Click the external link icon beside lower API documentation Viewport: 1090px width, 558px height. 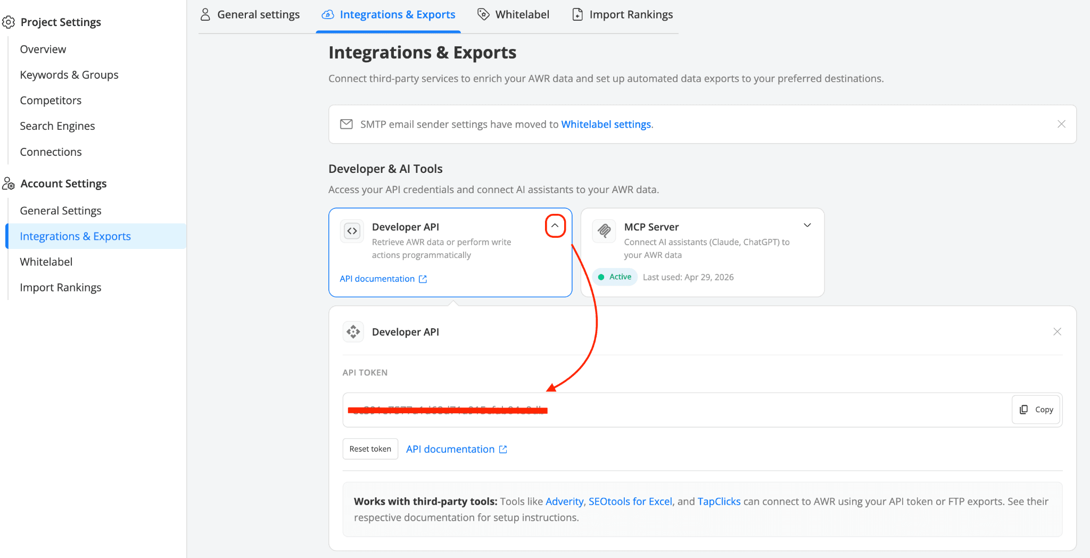pos(503,449)
